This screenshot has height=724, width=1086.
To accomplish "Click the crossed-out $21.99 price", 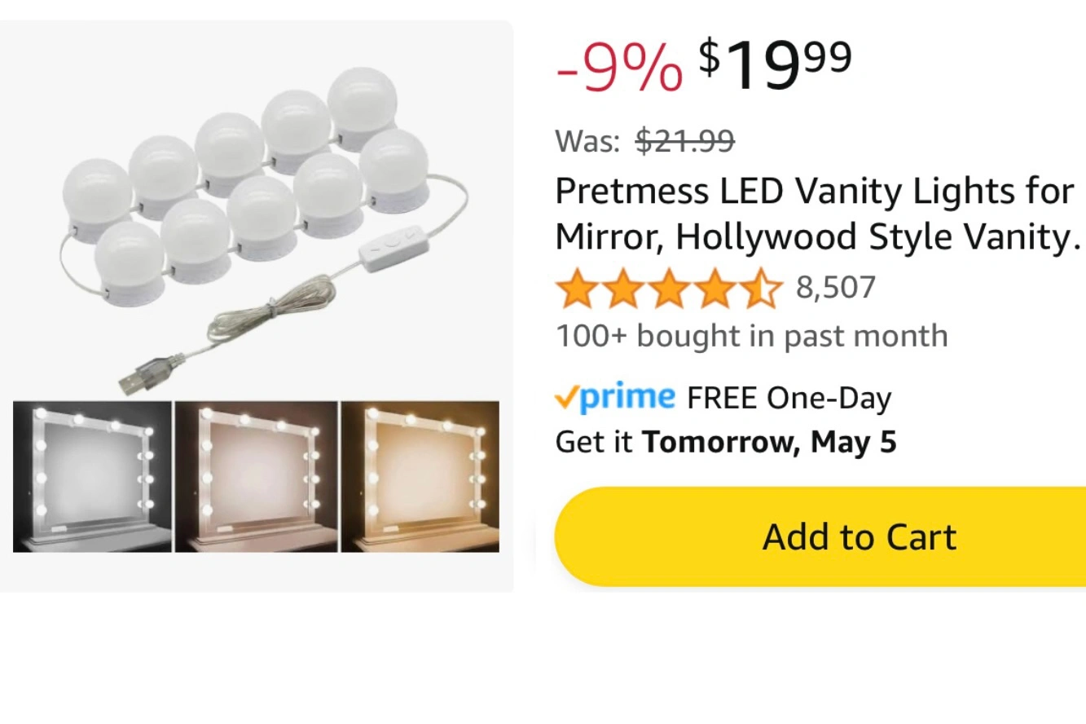I will point(684,141).
